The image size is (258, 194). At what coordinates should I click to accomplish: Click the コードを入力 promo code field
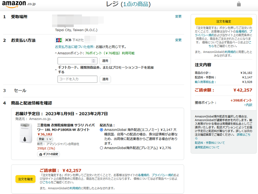point(77,79)
